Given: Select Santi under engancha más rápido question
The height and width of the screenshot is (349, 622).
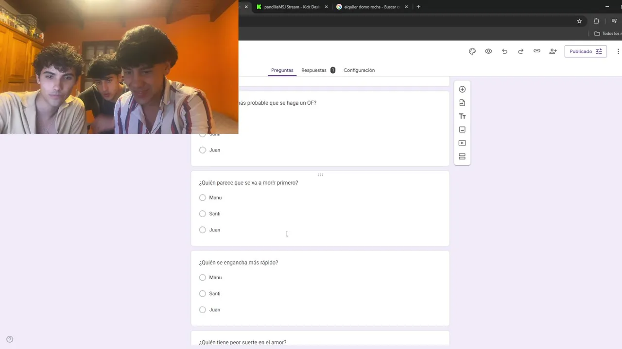Looking at the screenshot, I should [203, 294].
